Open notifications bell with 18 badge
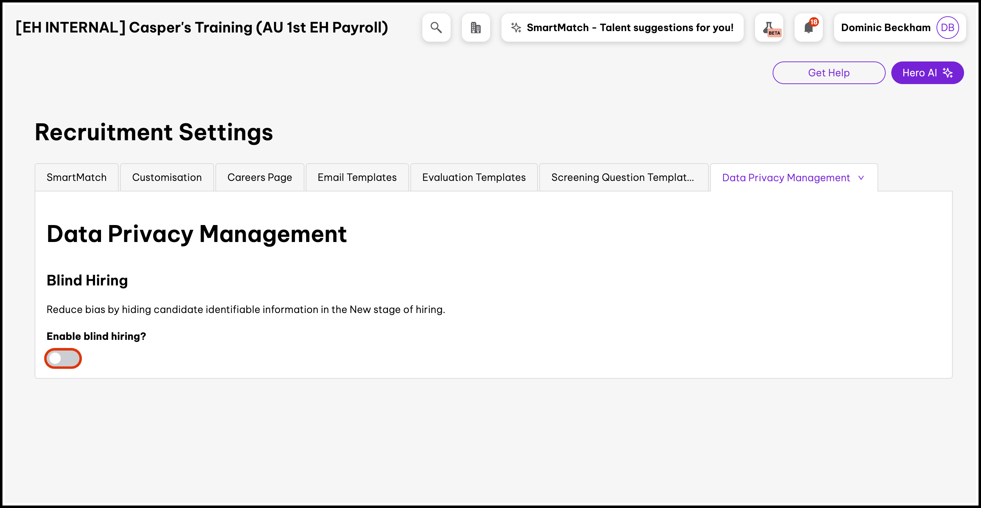Viewport: 981px width, 508px height. pyautogui.click(x=808, y=28)
